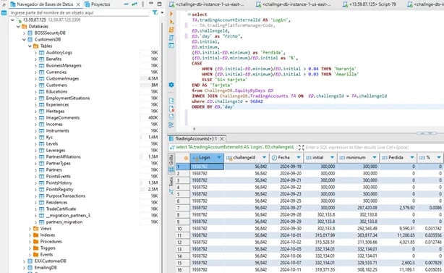Open the minimum column dropdown arrow
The width and height of the screenshot is (444, 273).
pyautogui.click(x=375, y=158)
